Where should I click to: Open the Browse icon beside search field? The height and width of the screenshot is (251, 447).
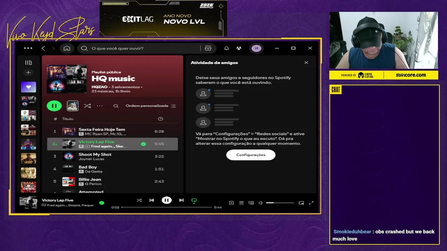pos(208,48)
